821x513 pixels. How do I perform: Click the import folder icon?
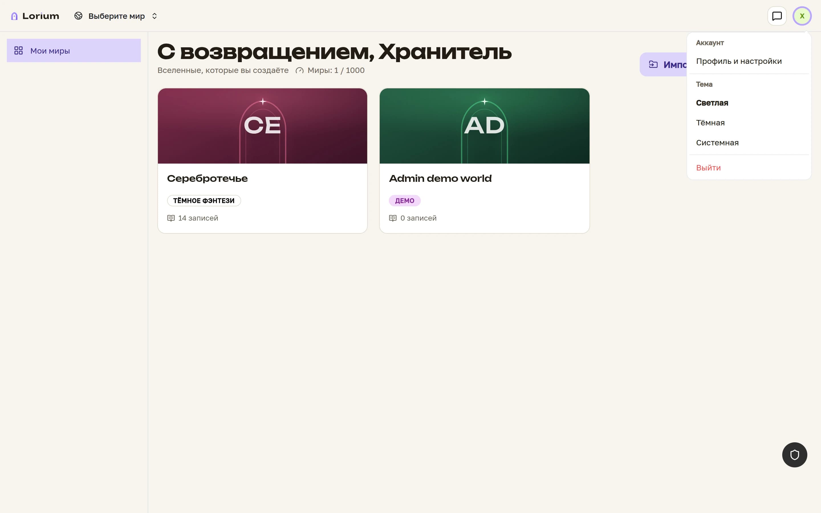[653, 64]
